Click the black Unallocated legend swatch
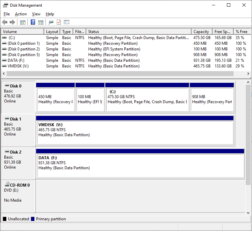 pyautogui.click(x=5, y=219)
